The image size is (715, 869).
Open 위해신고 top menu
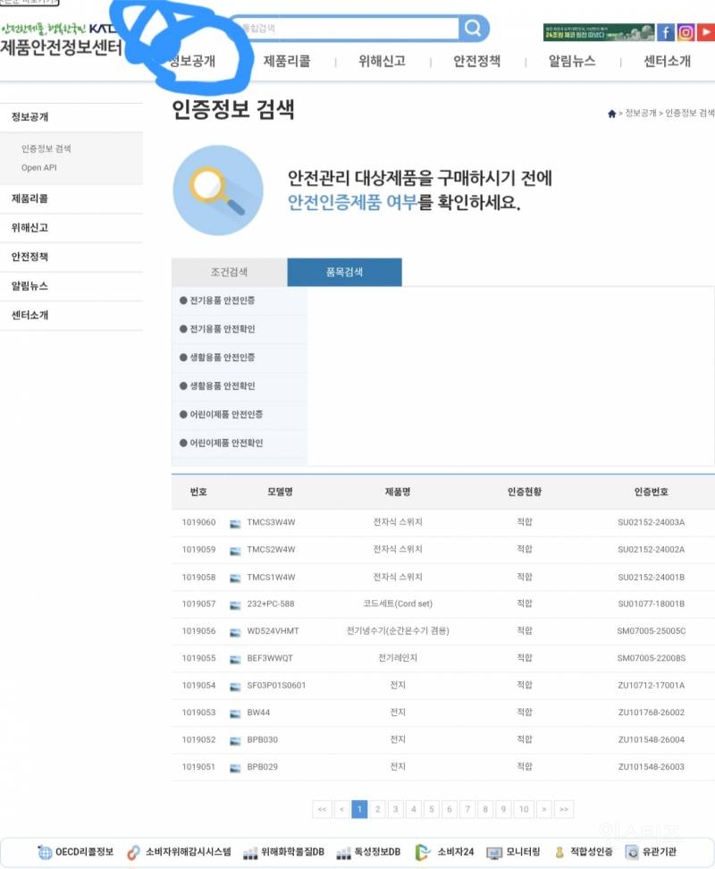tap(383, 61)
